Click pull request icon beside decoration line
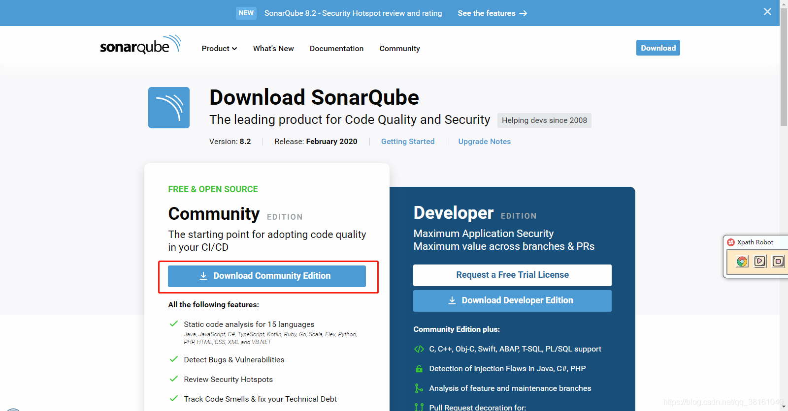Viewport: 788px width, 411px height. (419, 407)
